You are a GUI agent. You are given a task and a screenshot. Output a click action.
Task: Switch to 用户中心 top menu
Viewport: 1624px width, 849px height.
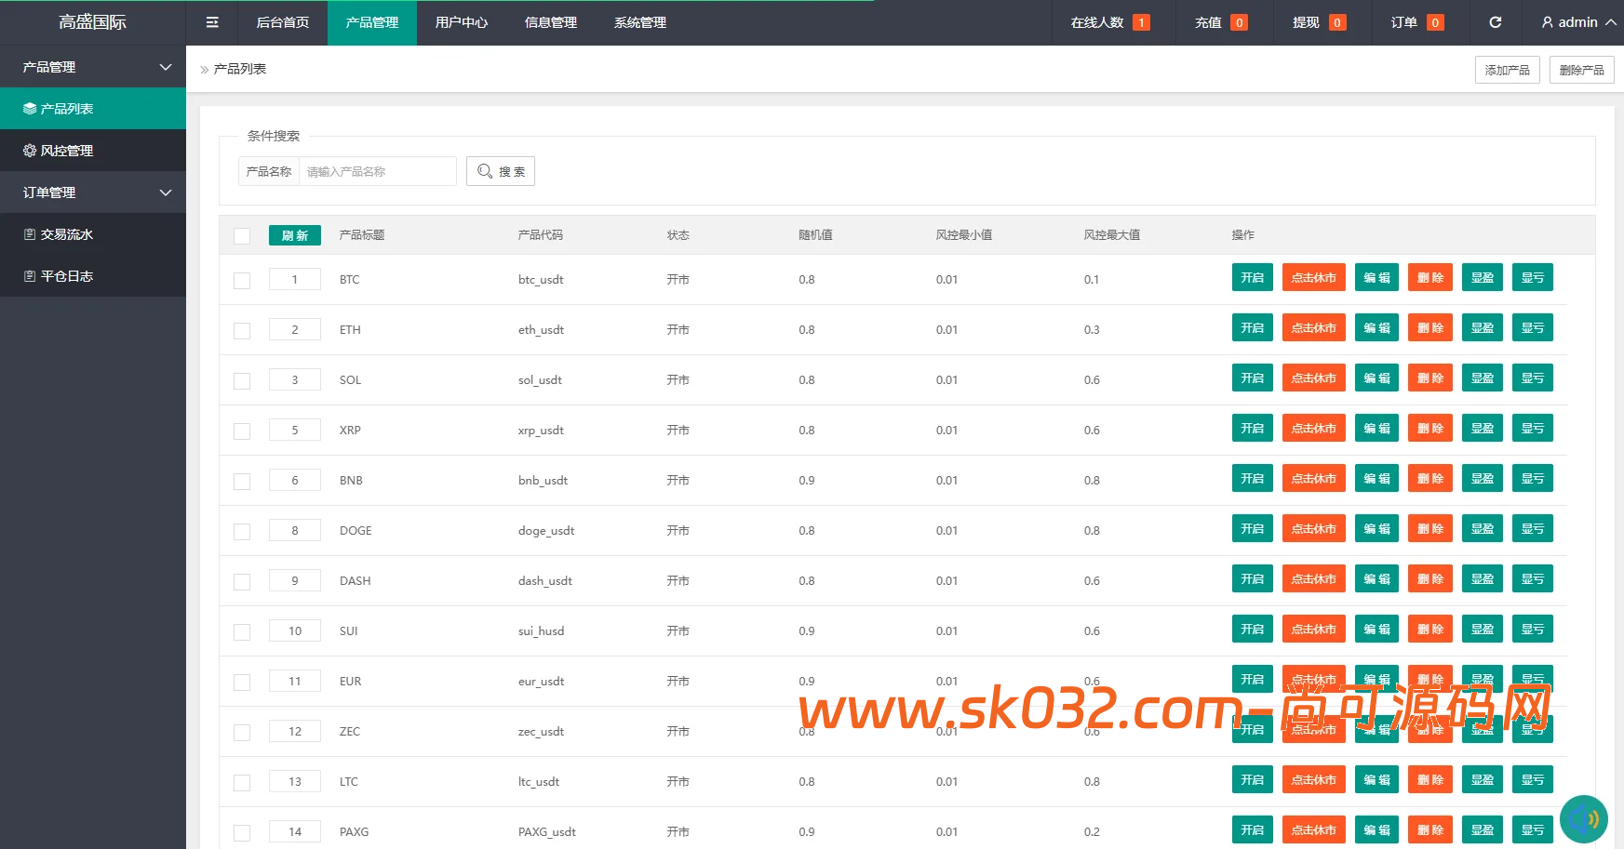tap(462, 22)
